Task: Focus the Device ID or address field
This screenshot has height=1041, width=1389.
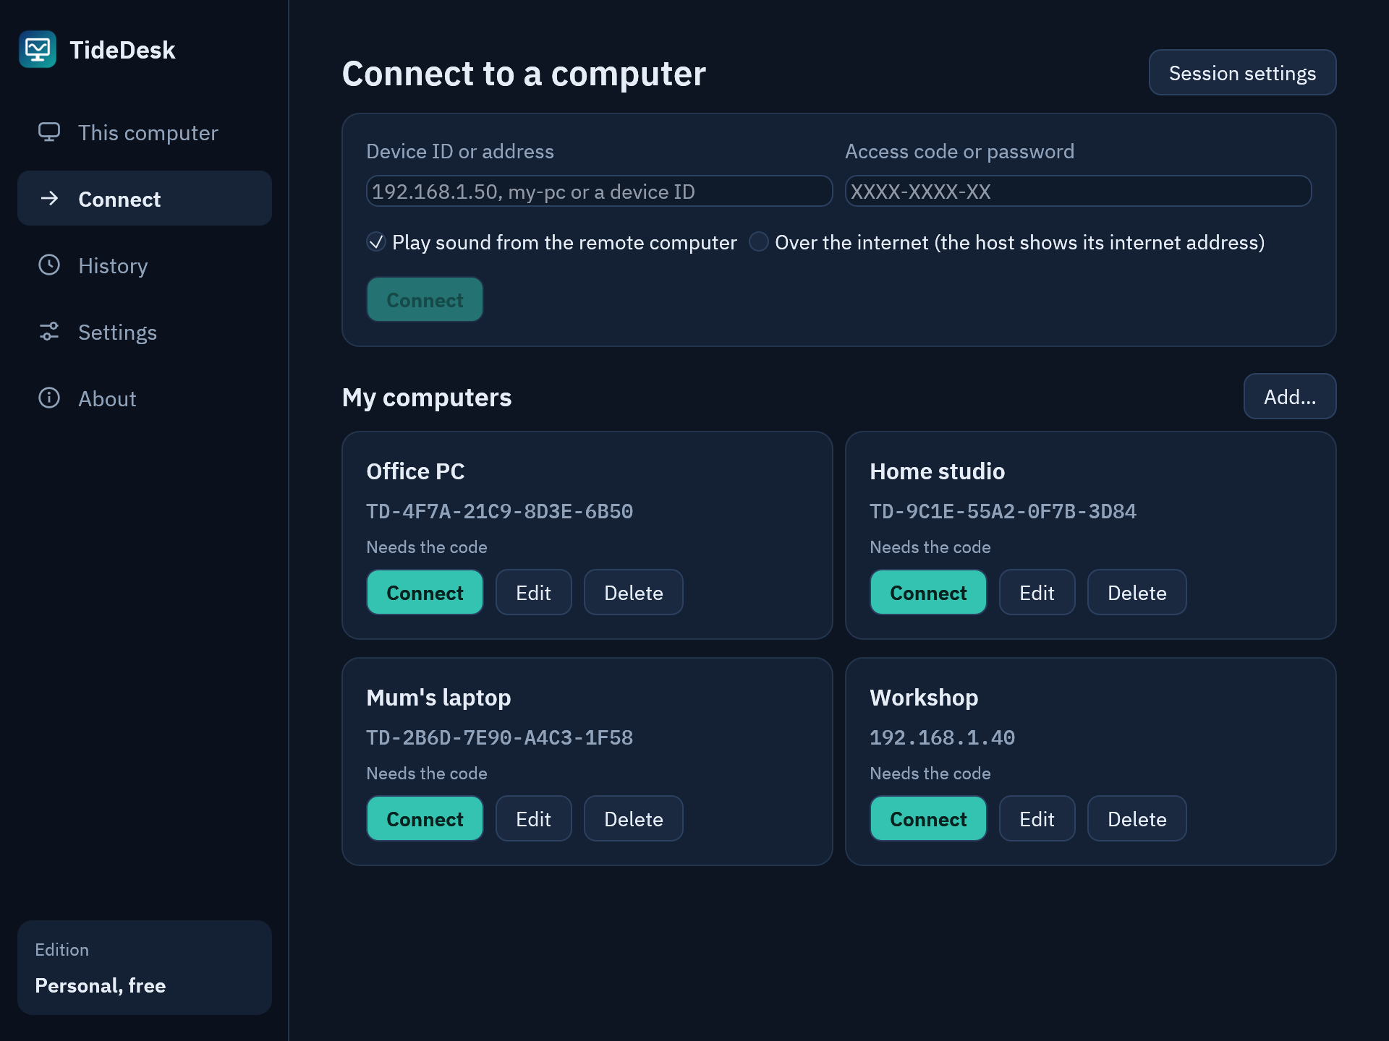Action: 600,192
